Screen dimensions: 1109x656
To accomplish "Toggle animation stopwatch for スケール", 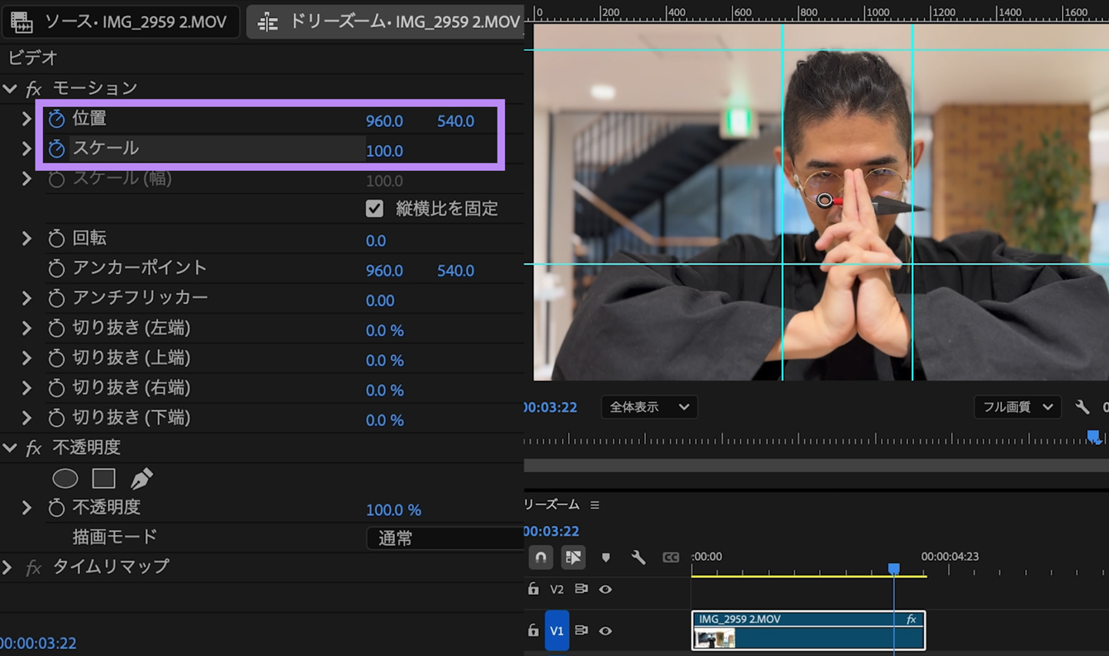I will click(56, 149).
